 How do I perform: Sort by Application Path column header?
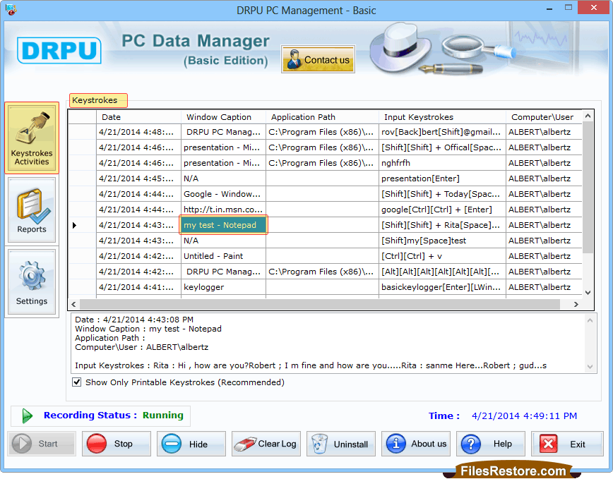pos(323,117)
